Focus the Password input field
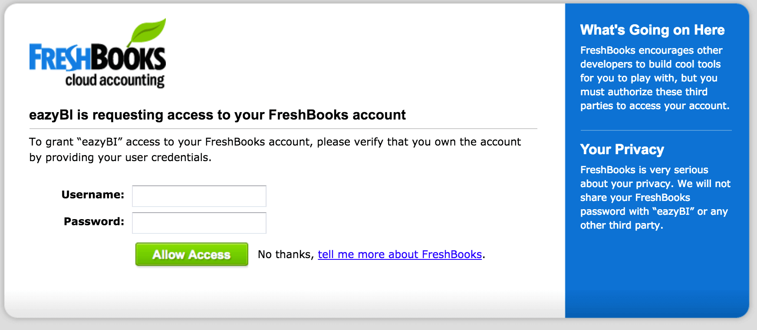The width and height of the screenshot is (757, 330). pyautogui.click(x=199, y=223)
